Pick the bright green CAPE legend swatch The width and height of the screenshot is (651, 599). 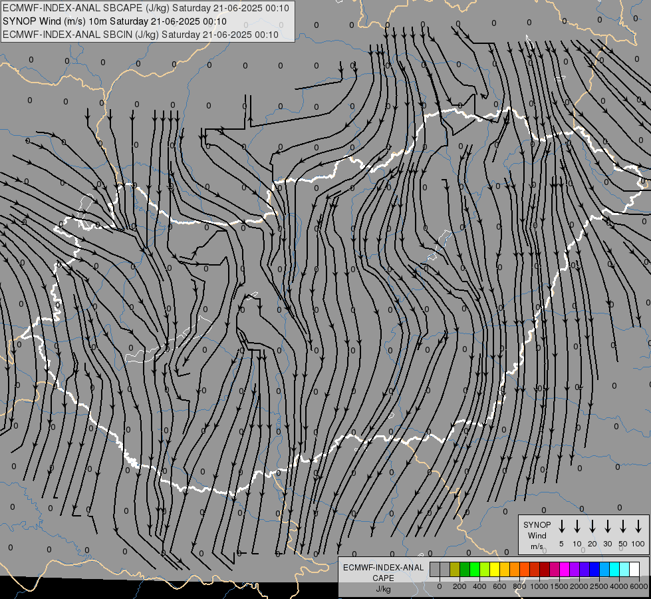[x=475, y=570]
